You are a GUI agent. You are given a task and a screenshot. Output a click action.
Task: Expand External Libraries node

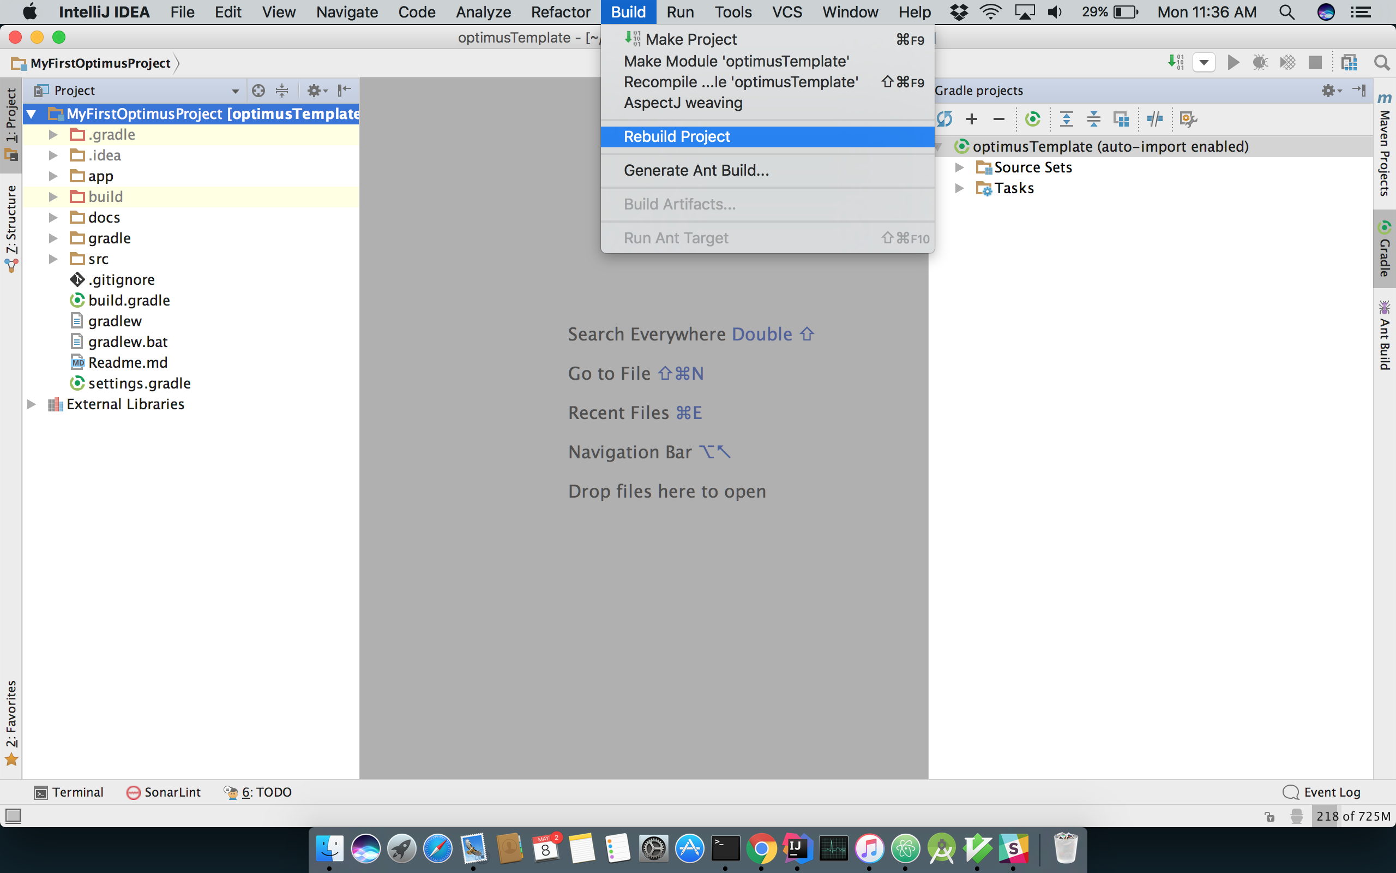coord(32,404)
